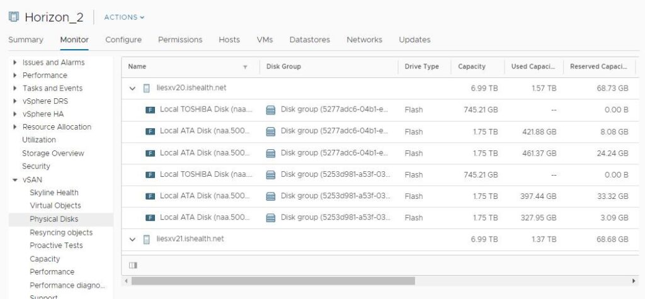Click the column chooser icon below the table
The width and height of the screenshot is (645, 299).
click(133, 265)
